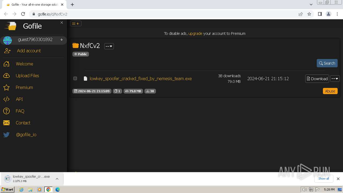Open the FAQ sidebar item
The image size is (343, 193).
(x=20, y=111)
